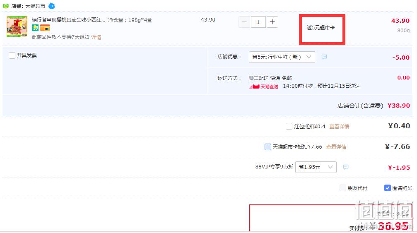Click the 天猫超市 store name
The height and width of the screenshot is (233, 417).
[x=35, y=6]
